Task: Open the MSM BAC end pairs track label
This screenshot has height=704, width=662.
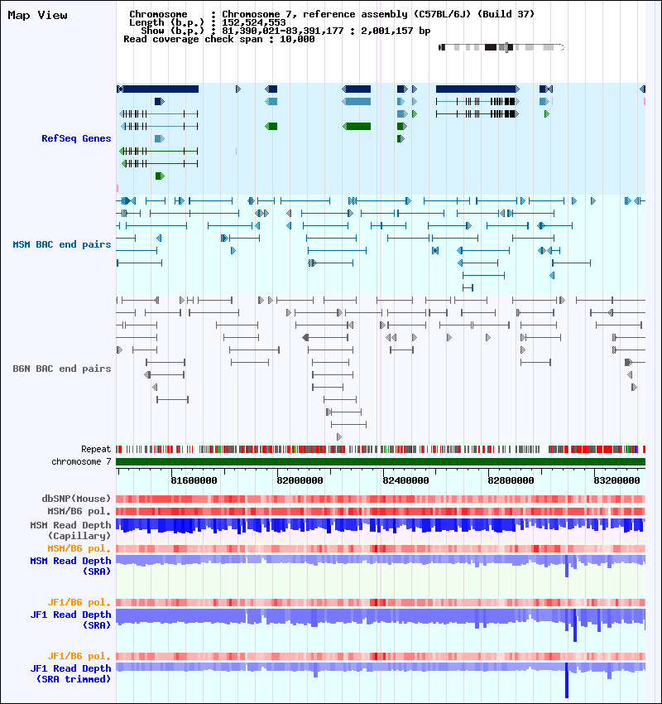Action: point(62,244)
